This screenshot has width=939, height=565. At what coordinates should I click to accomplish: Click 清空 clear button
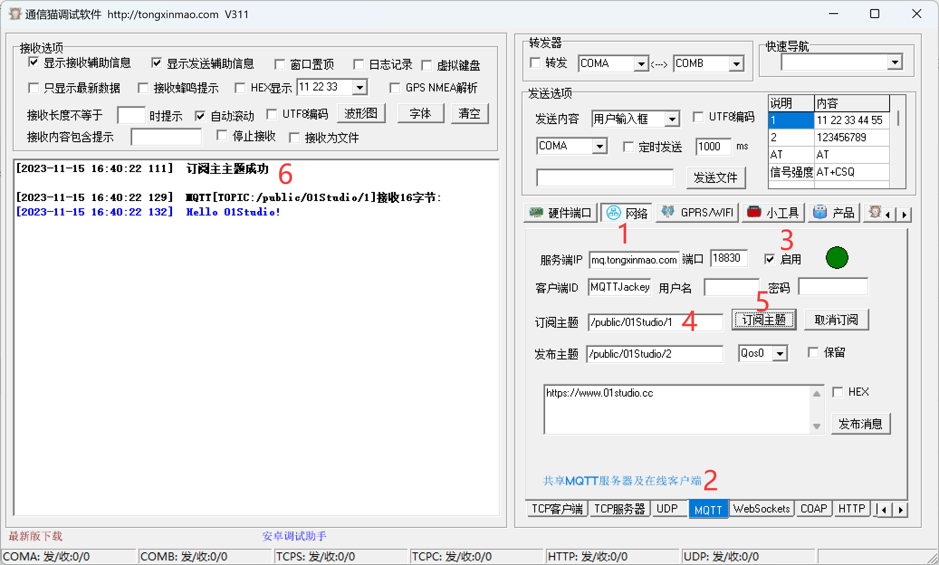pos(469,113)
